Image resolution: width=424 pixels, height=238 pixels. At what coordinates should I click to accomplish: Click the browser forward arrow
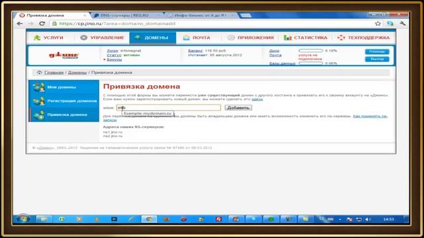tap(30, 24)
